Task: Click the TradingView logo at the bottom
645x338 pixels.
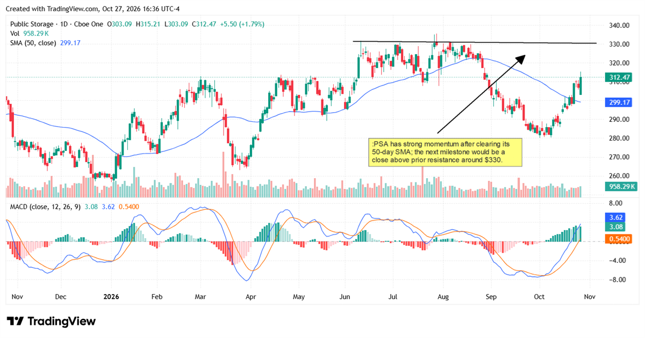Action: (51, 321)
